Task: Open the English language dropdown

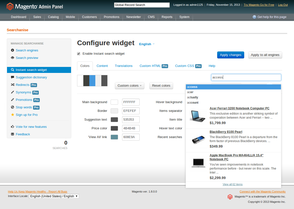Action: coord(147,44)
